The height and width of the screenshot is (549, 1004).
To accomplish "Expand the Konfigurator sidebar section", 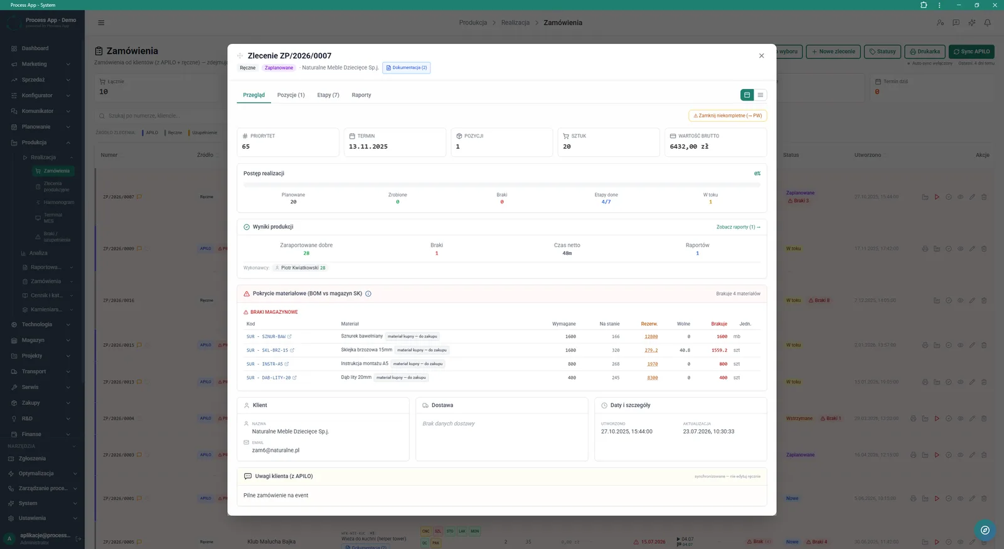I will [42, 95].
